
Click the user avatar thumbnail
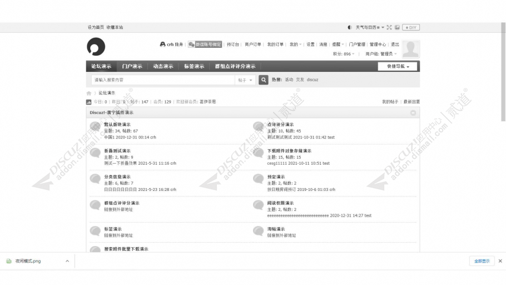(410, 49)
